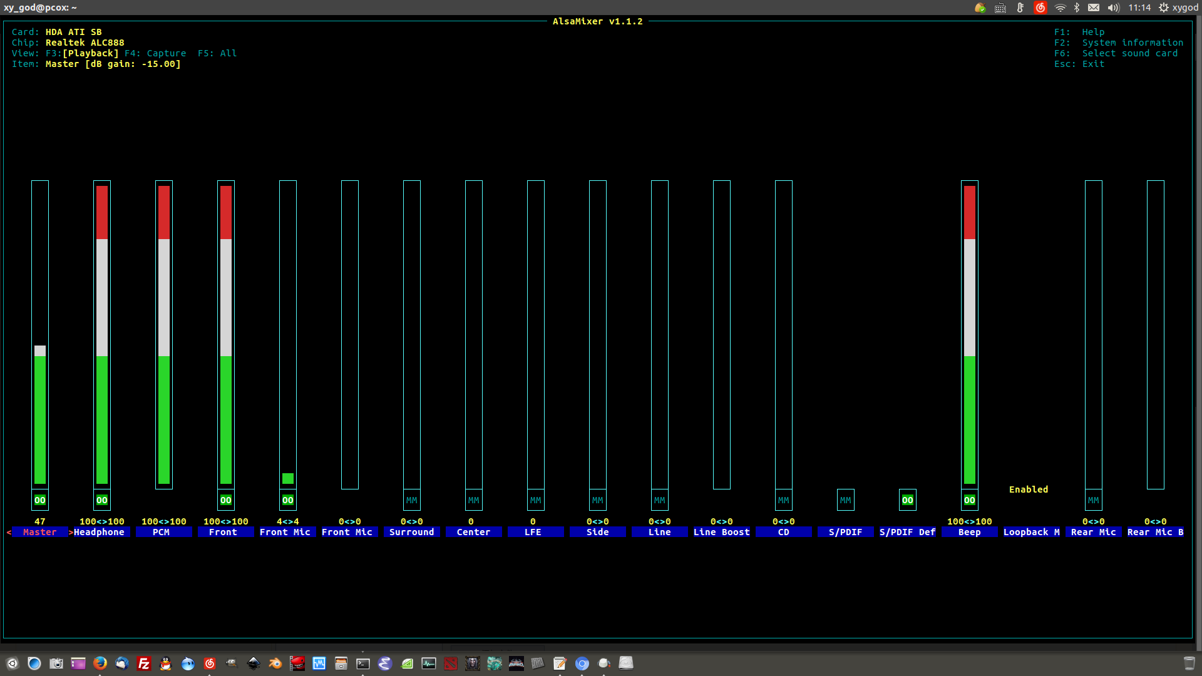Click the Master channel label
1202x676 pixels.
click(x=40, y=532)
